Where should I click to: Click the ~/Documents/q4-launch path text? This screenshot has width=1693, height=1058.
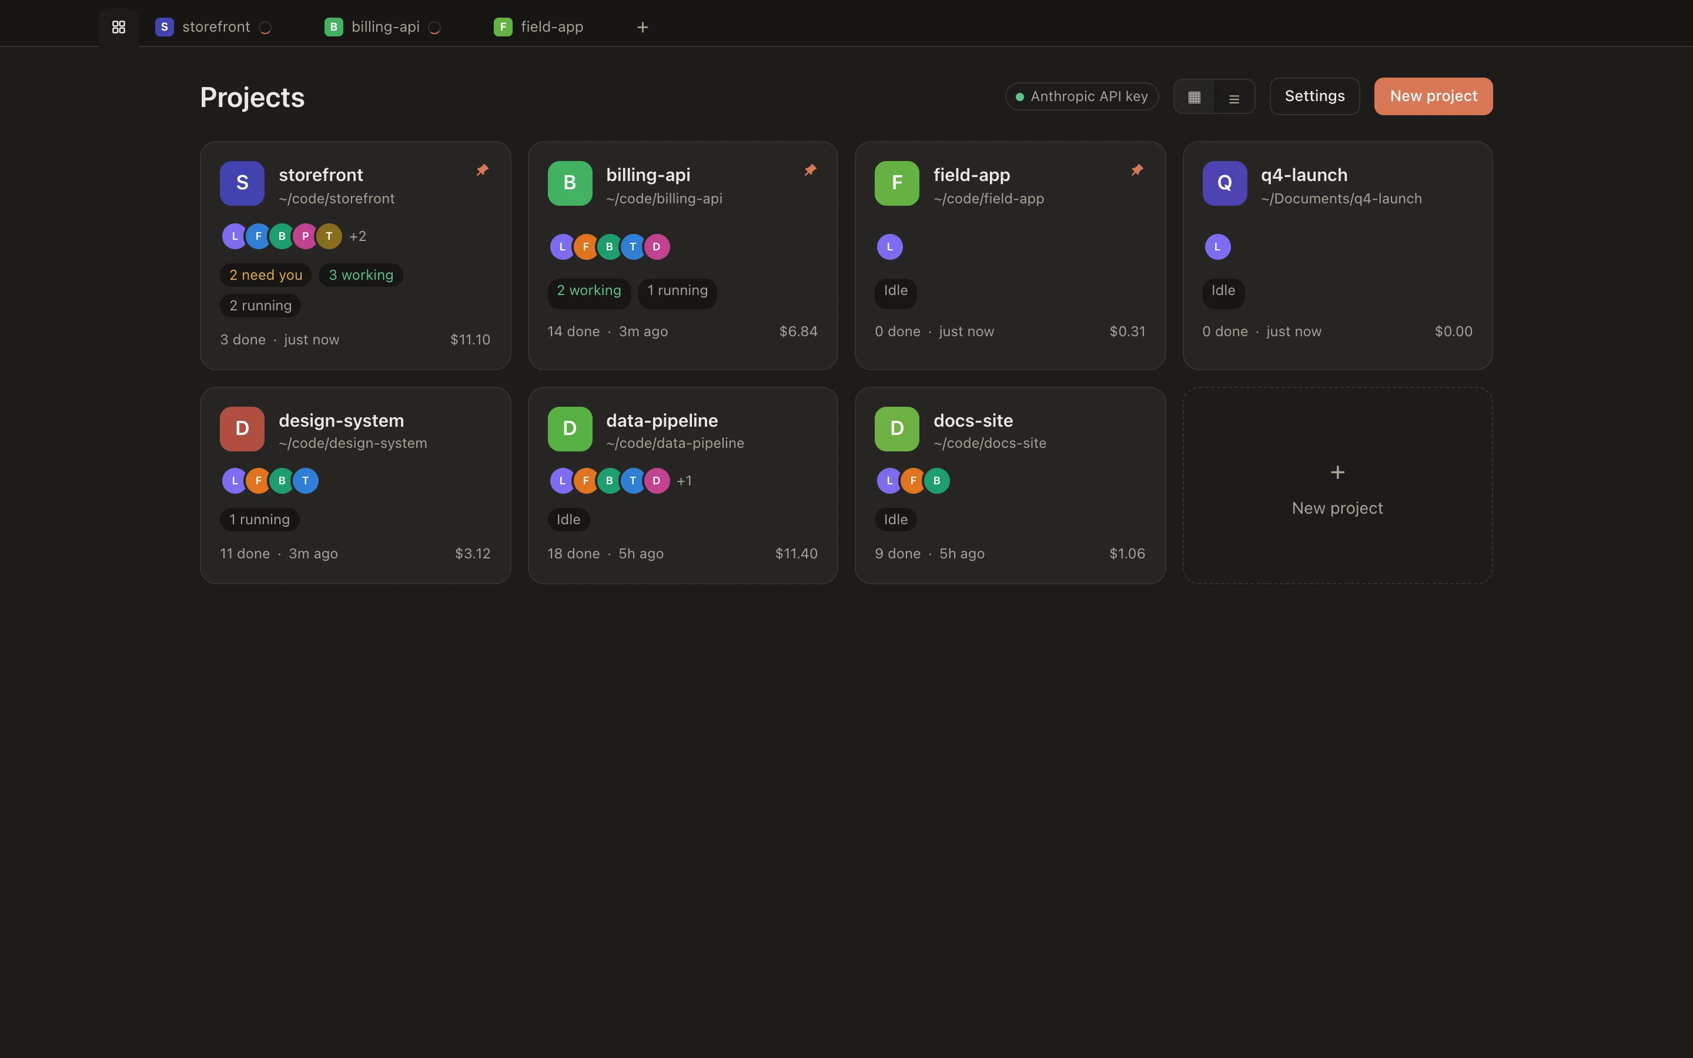[x=1341, y=199]
